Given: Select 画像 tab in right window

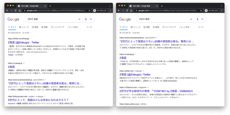Looking at the screenshot, I should click(x=147, y=27).
